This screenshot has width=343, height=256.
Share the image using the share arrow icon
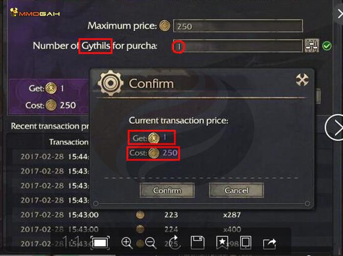point(269,243)
